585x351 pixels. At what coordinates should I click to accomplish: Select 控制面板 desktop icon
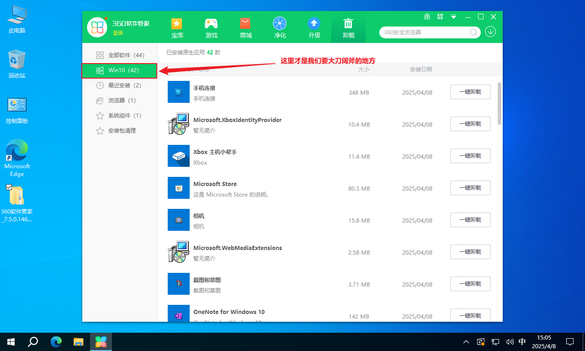(17, 110)
